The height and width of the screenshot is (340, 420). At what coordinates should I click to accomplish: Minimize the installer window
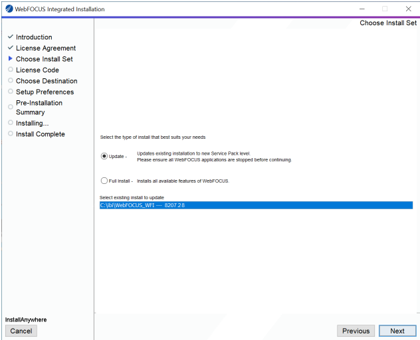coord(362,9)
